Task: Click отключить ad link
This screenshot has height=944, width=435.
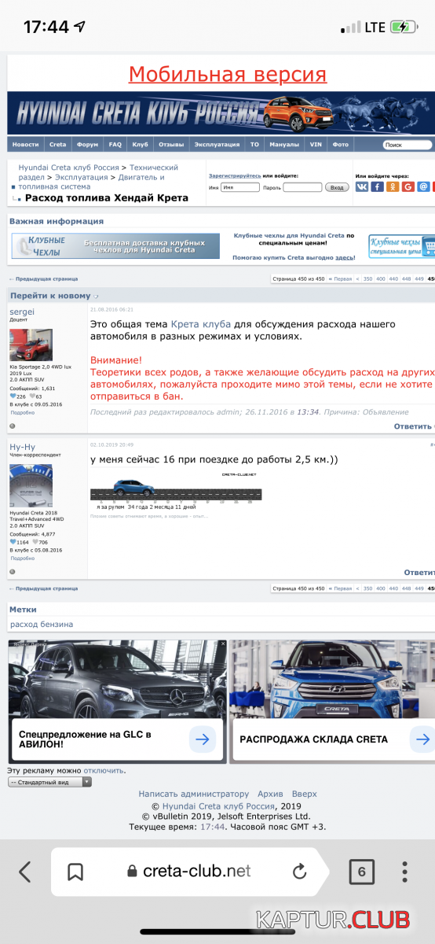Action: (104, 770)
